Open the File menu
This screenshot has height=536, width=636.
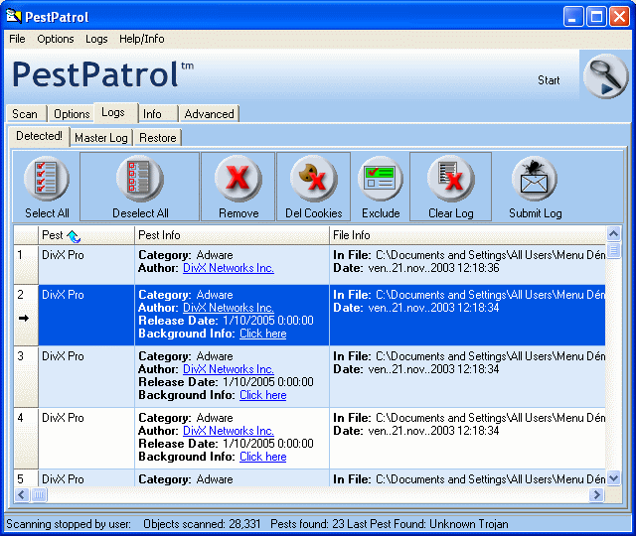click(x=17, y=39)
